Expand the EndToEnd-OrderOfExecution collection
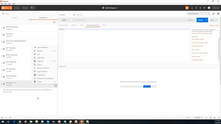 click(x=1, y=42)
